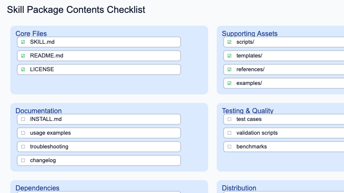
Task: Uncheck the README.md checkbox
Action: tap(23, 56)
